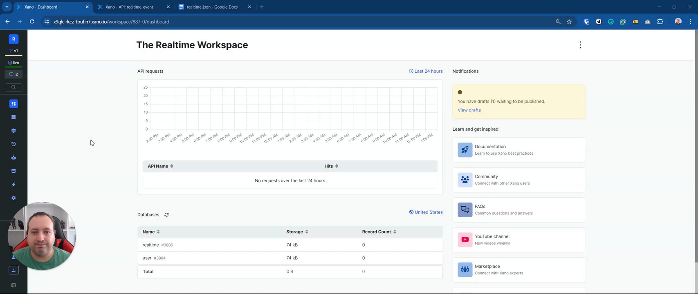Open the paper plane extension
This screenshot has height=294, width=698.
pos(599,22)
